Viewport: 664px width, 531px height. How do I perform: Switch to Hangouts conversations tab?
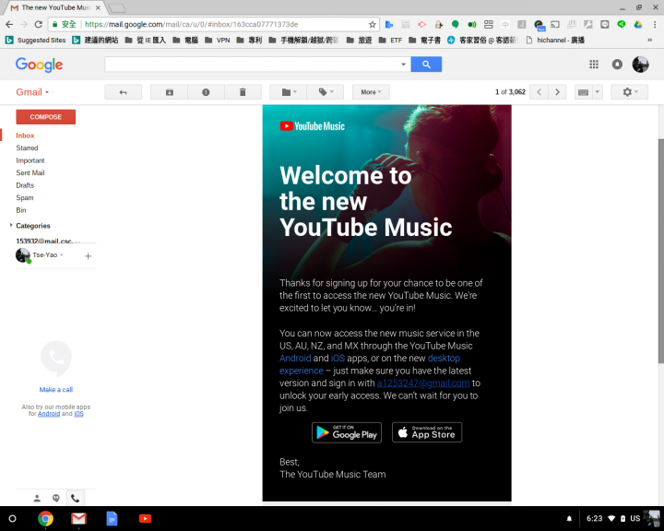56,498
